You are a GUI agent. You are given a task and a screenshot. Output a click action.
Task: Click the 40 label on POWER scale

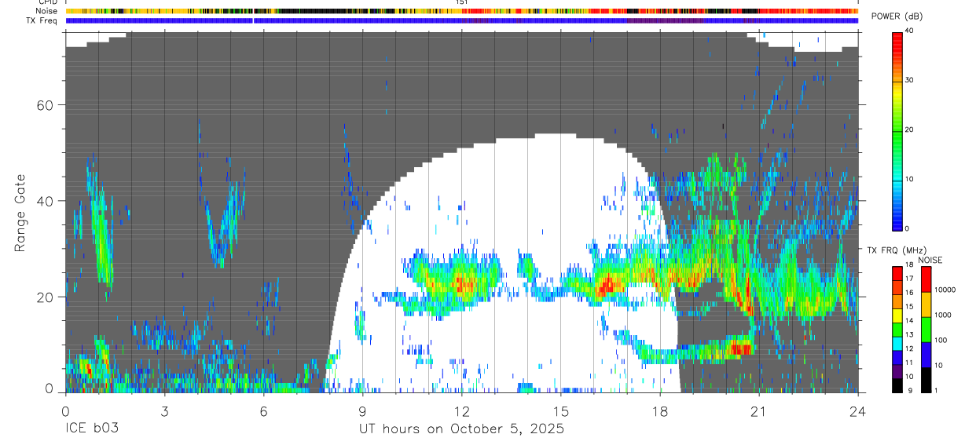(910, 31)
